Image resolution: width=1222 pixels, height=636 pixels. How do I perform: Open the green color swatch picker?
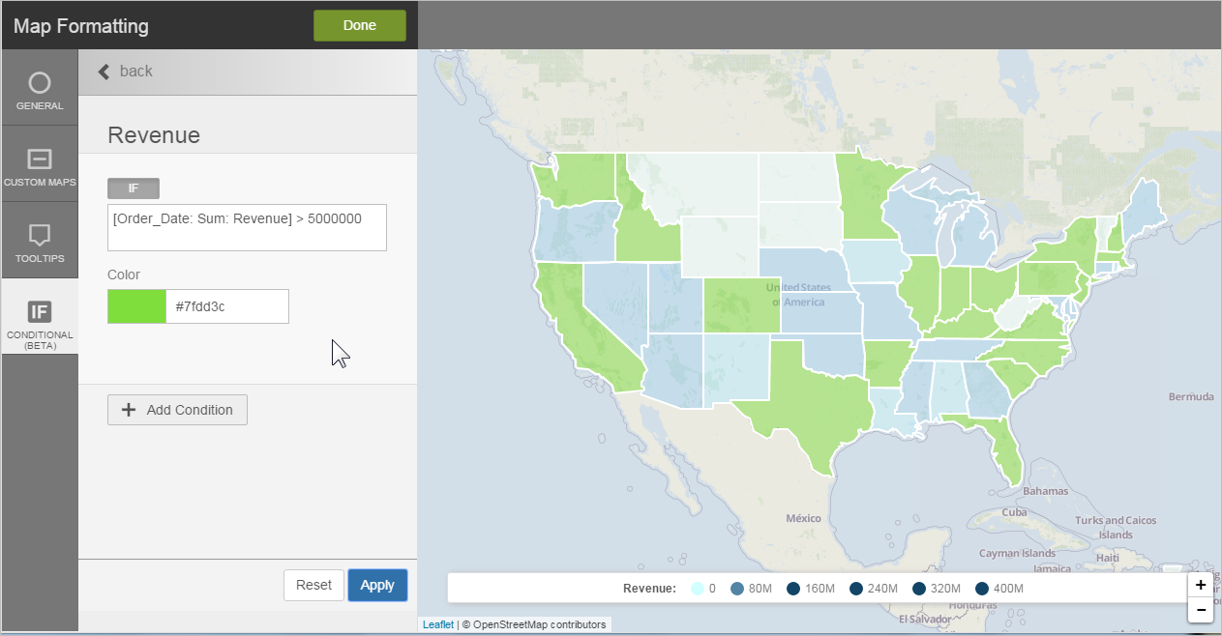point(136,306)
